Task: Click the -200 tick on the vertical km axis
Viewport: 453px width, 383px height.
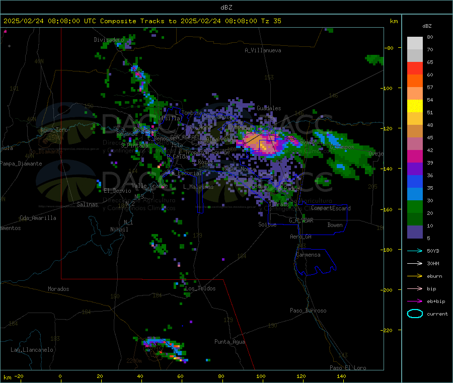Action: (x=386, y=290)
